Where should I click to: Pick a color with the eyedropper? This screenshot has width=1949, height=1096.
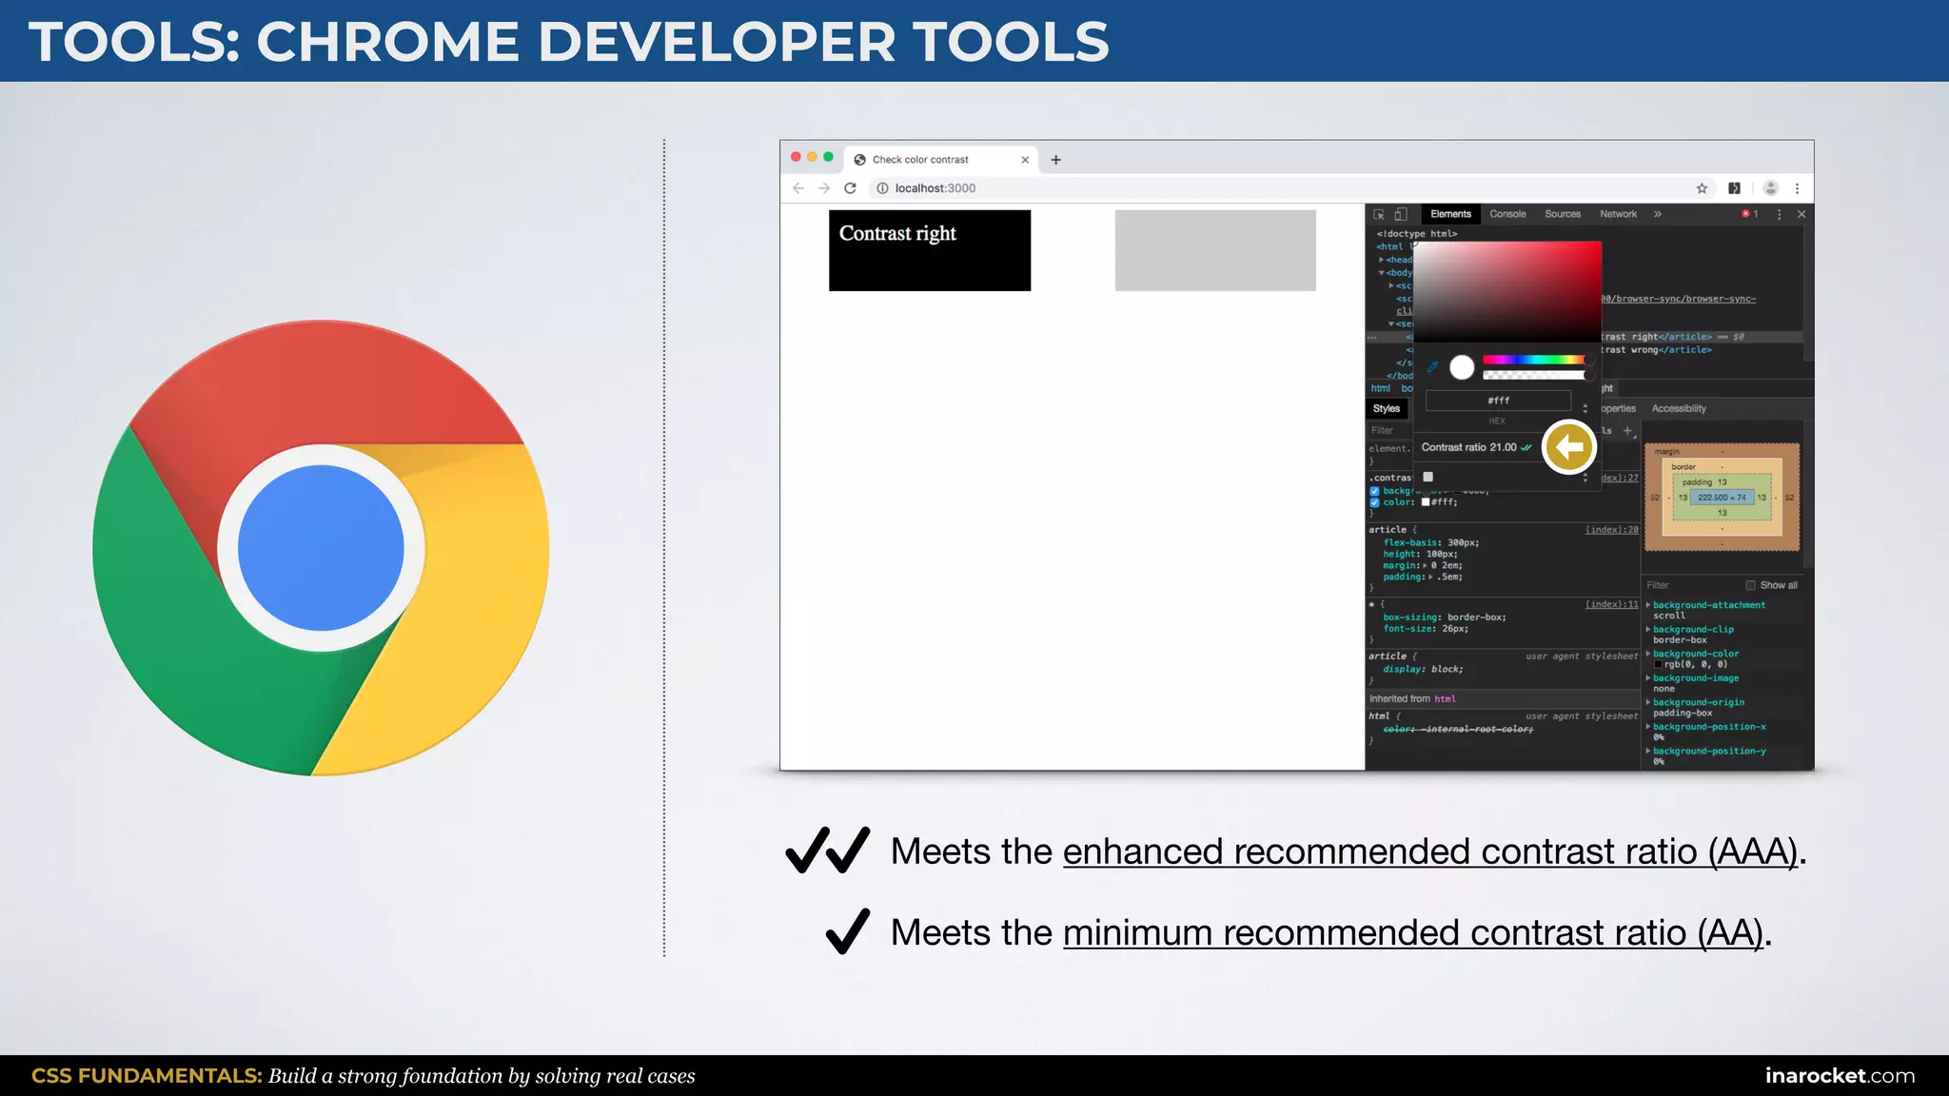(1432, 366)
